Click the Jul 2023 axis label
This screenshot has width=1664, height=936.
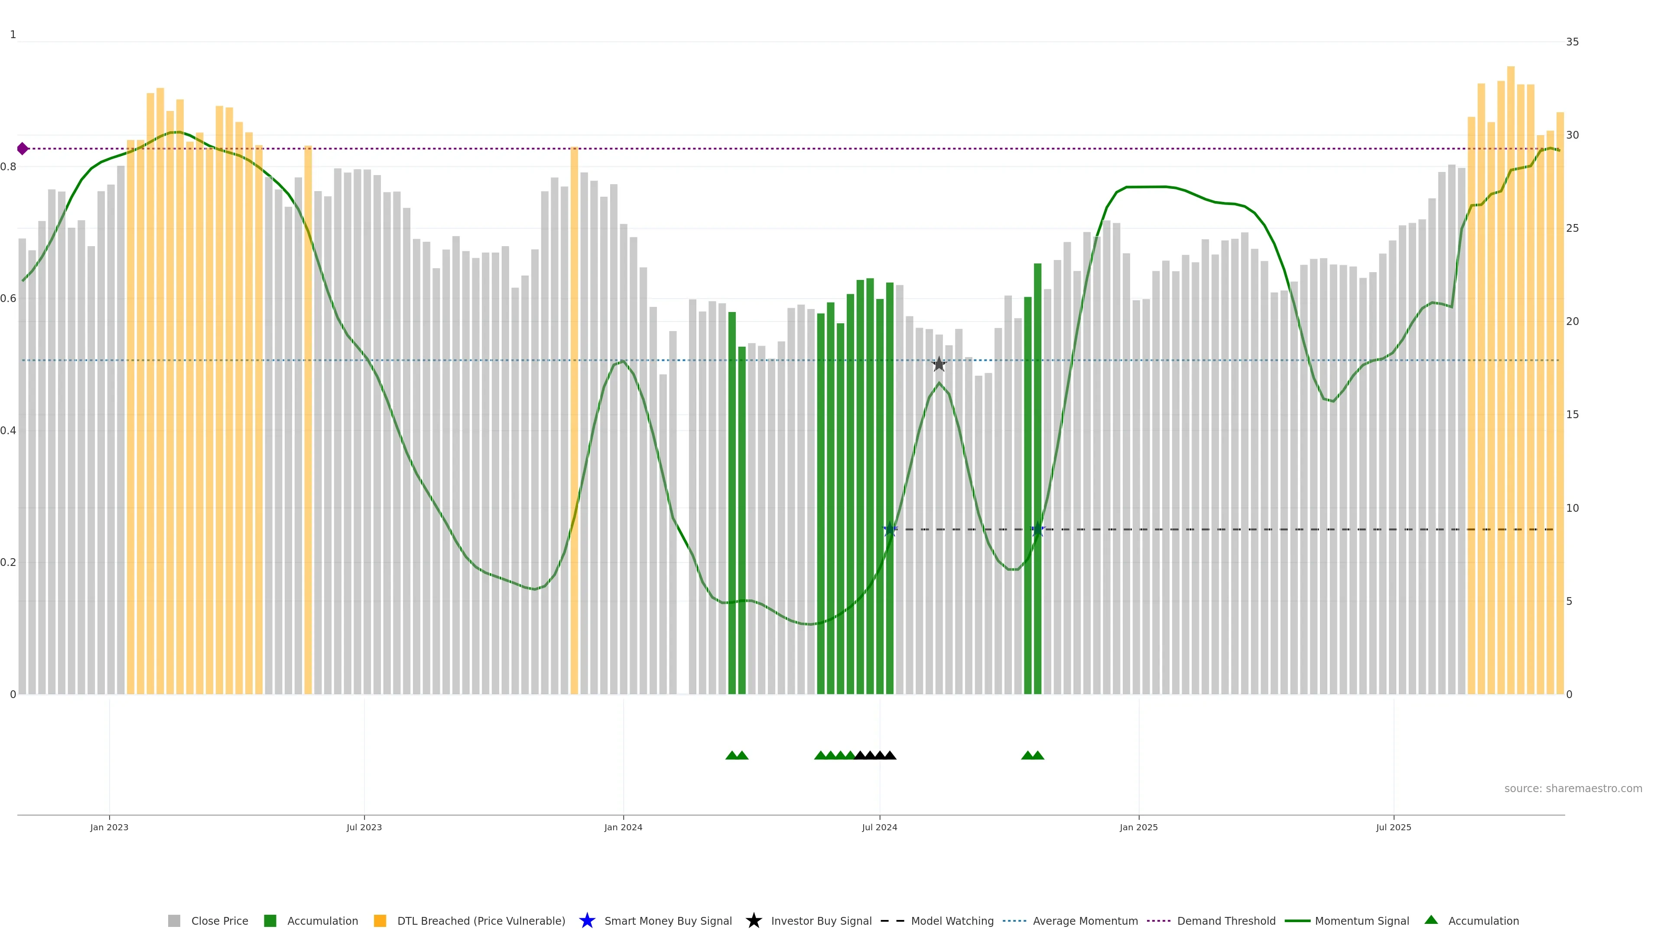364,827
